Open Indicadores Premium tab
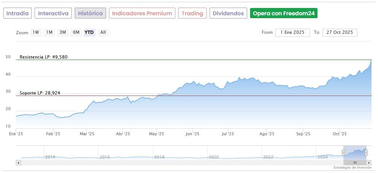This screenshot has width=378, height=173. 142,13
